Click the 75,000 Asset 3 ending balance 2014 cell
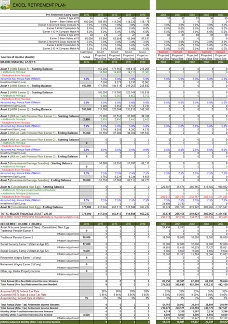 [87, 133]
